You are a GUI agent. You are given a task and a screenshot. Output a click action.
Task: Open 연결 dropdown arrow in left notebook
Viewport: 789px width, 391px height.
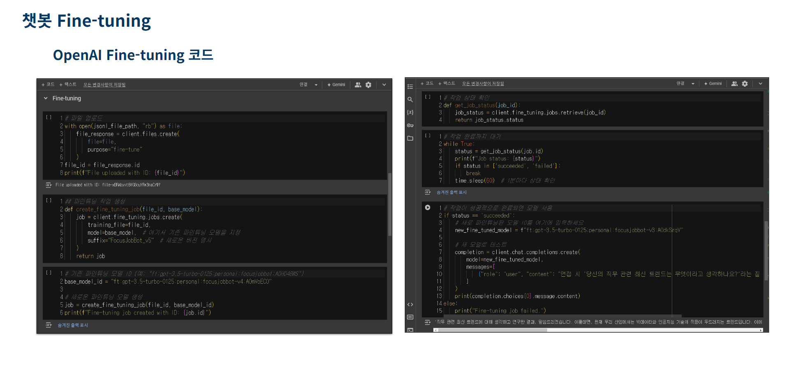point(316,85)
